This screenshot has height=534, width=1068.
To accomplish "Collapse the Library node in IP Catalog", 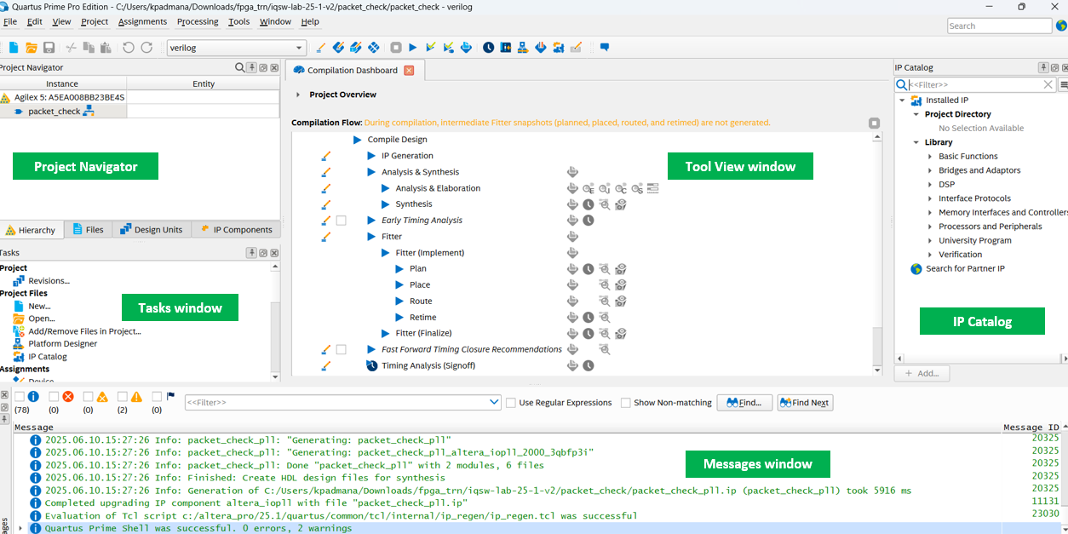I will point(916,142).
